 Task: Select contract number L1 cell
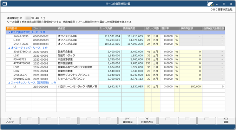point(19,87)
